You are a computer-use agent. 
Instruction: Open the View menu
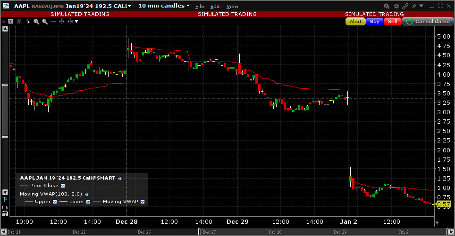232,7
